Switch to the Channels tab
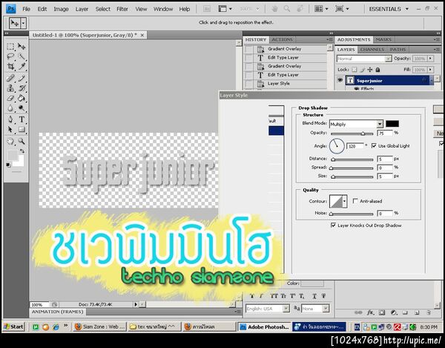The width and height of the screenshot is (445, 348). tap(372, 50)
